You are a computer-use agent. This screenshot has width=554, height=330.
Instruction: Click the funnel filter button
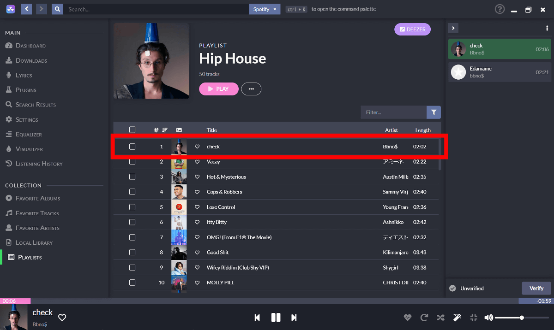[434, 112]
